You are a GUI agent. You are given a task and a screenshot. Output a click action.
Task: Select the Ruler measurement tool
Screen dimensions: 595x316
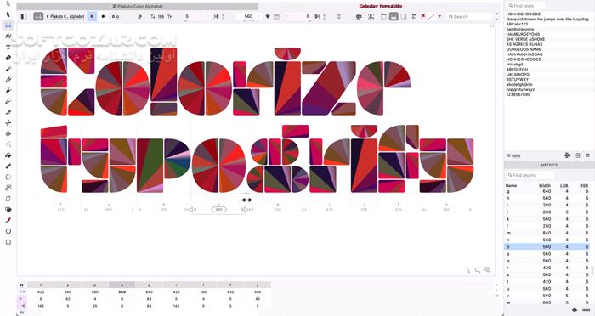[8, 166]
